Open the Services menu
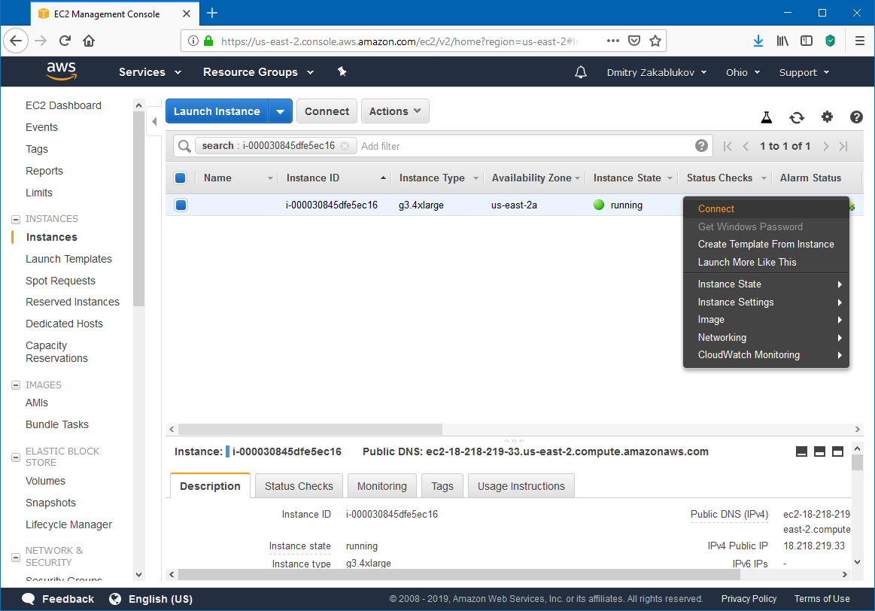 click(150, 72)
